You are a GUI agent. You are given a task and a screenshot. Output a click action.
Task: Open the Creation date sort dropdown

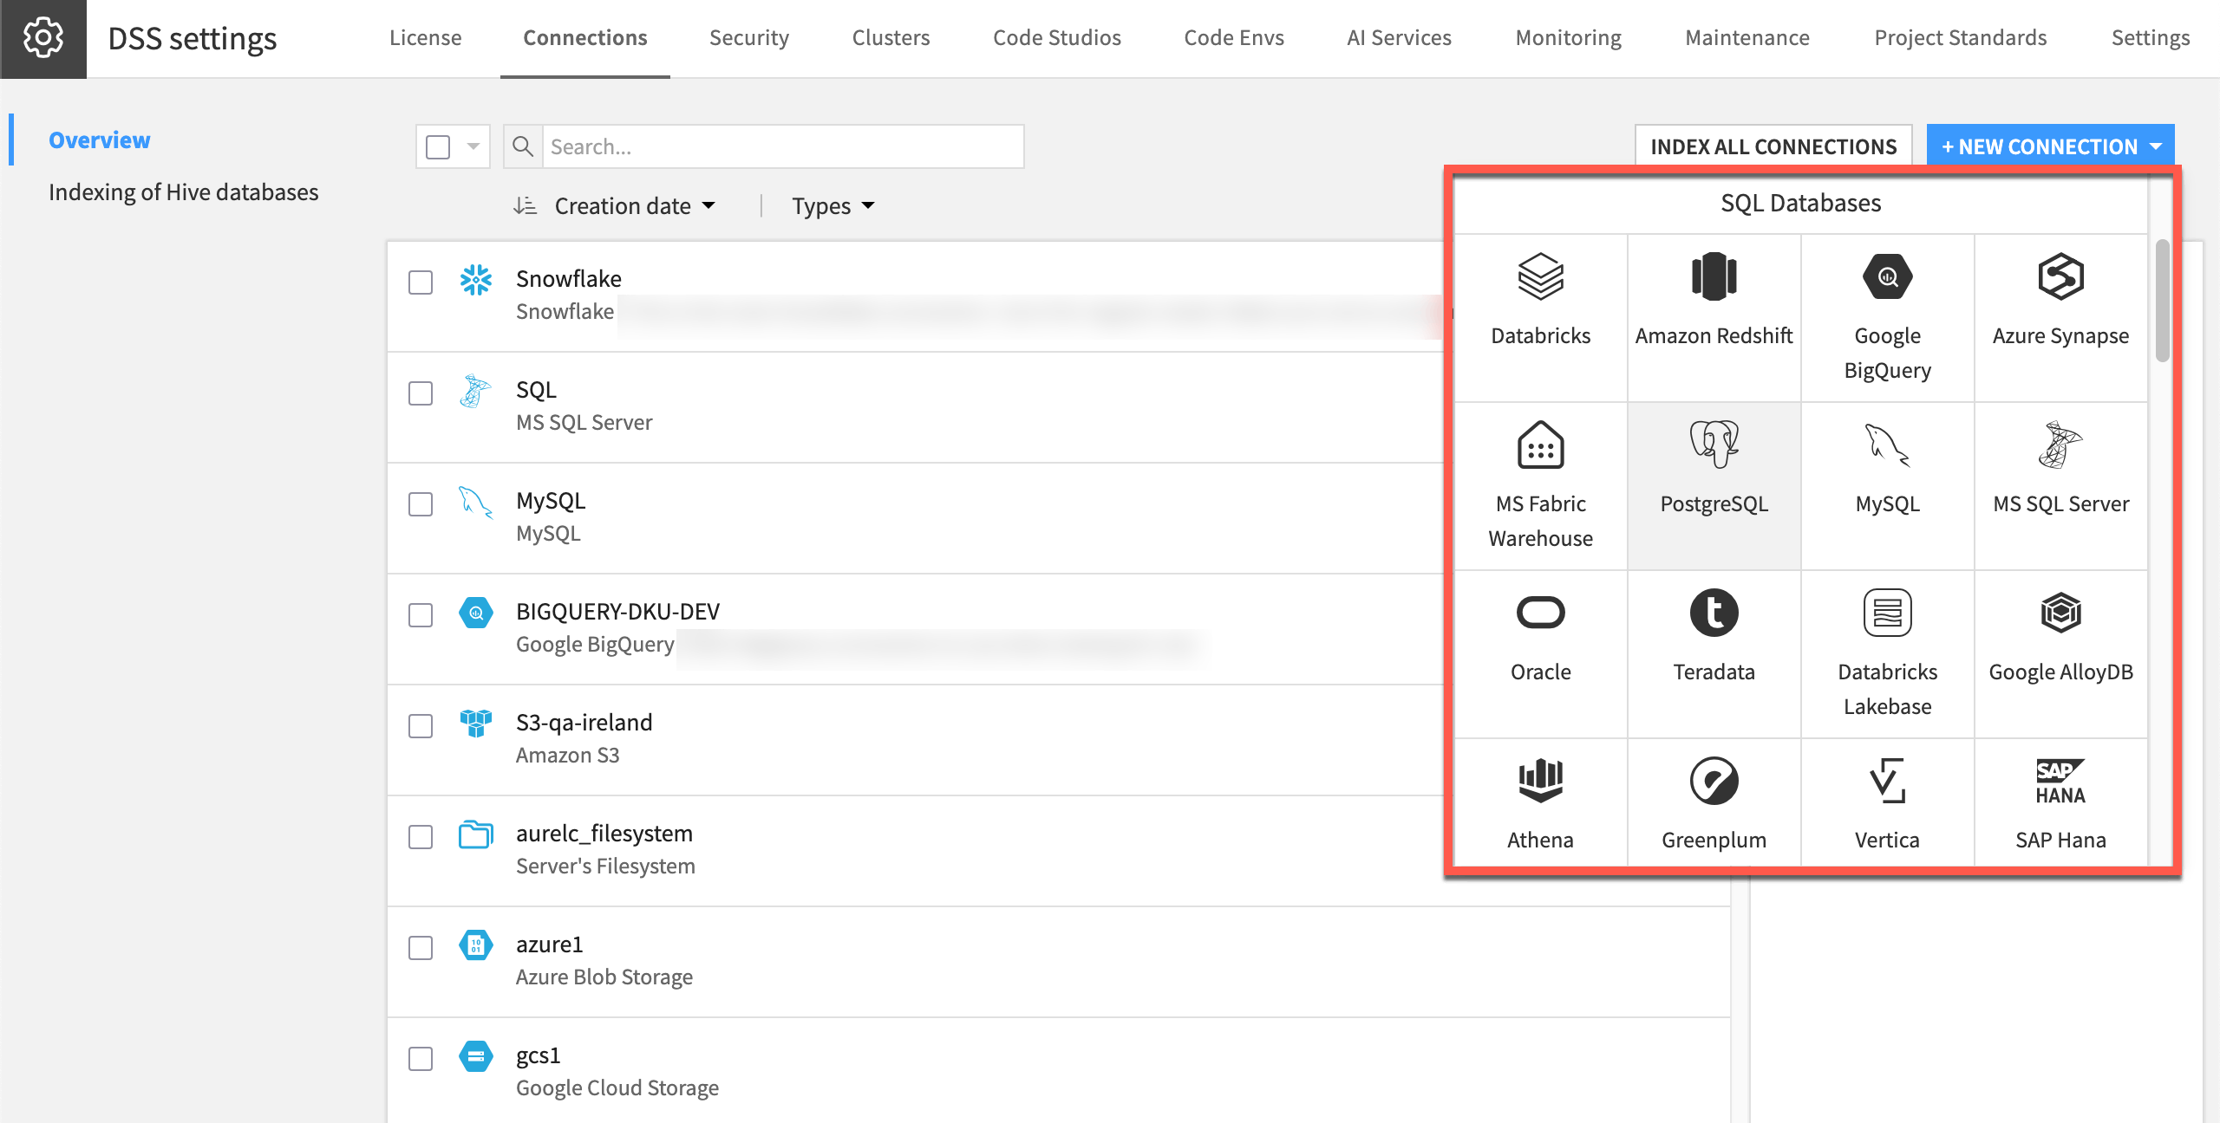[635, 206]
